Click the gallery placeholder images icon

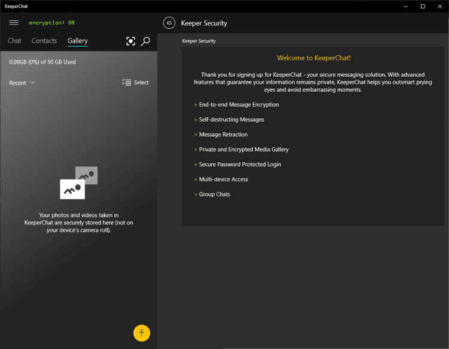pos(79,183)
